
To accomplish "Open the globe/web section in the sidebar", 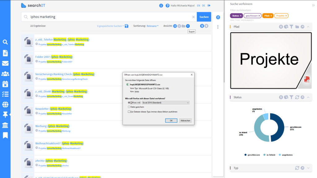I will click(x=5, y=104).
